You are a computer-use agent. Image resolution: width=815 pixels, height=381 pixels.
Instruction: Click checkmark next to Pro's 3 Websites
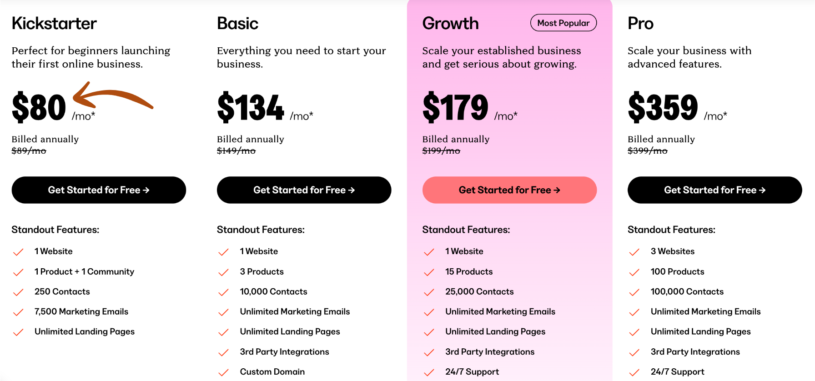pos(634,252)
